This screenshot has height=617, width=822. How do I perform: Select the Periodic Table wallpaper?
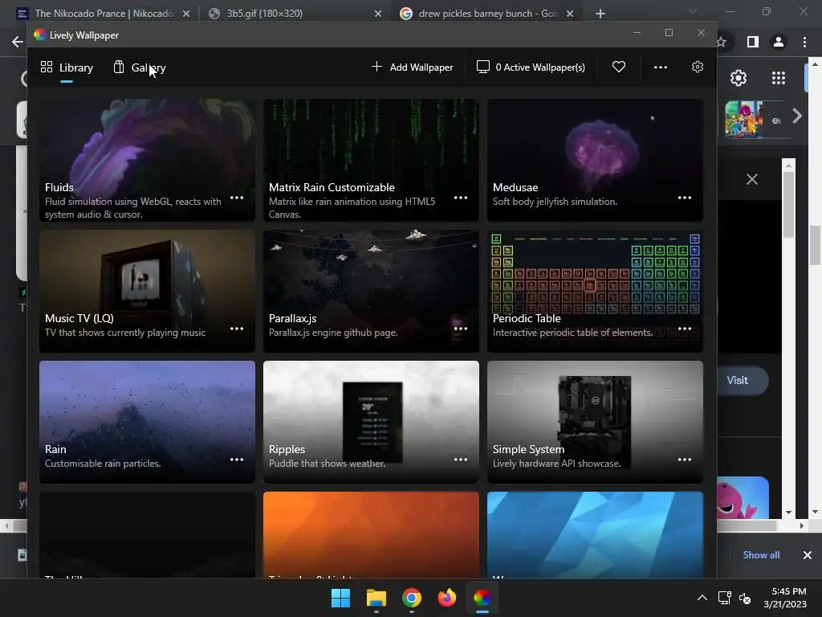coord(595,291)
